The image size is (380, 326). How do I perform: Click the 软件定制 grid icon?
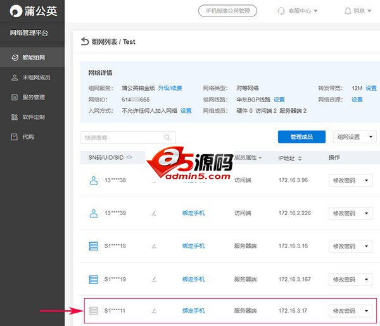coord(15,117)
